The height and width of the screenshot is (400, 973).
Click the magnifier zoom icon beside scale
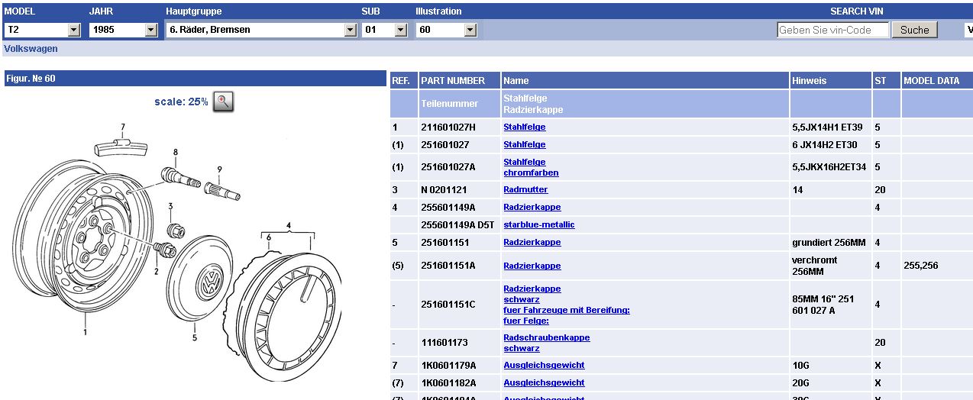point(223,102)
